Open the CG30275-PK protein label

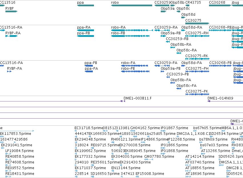coord(197,91)
